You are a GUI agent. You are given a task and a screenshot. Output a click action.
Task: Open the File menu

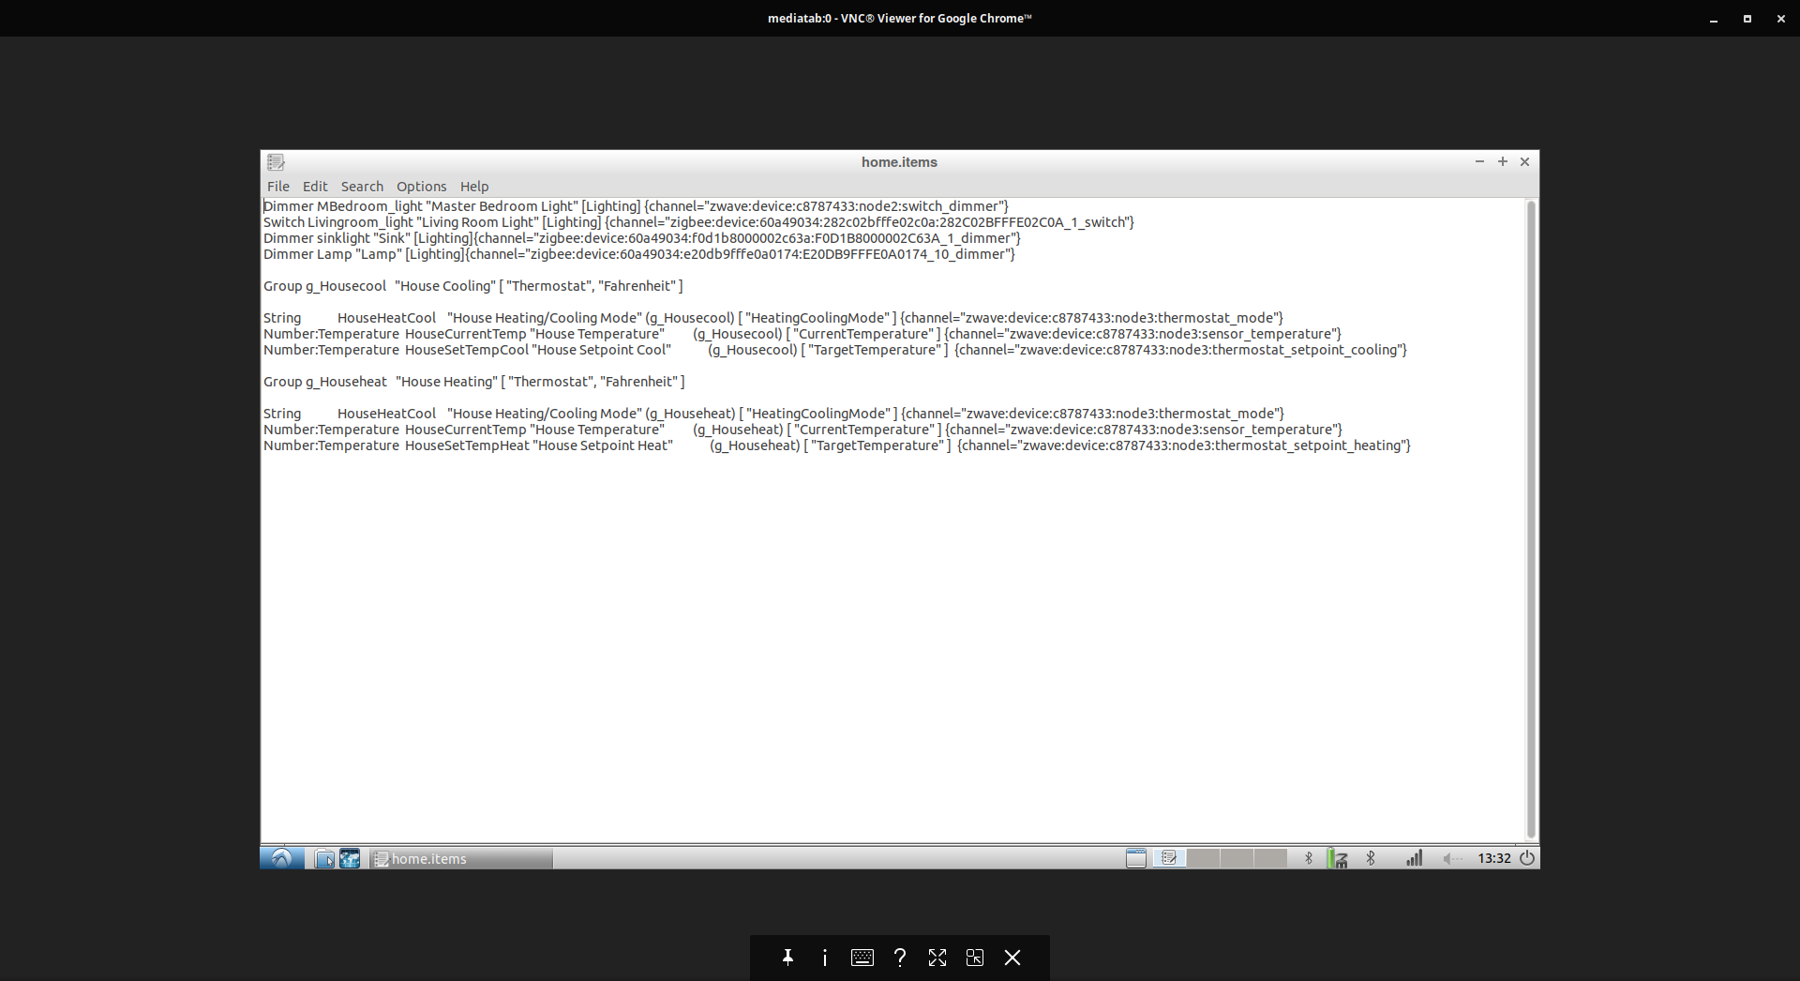coord(278,187)
